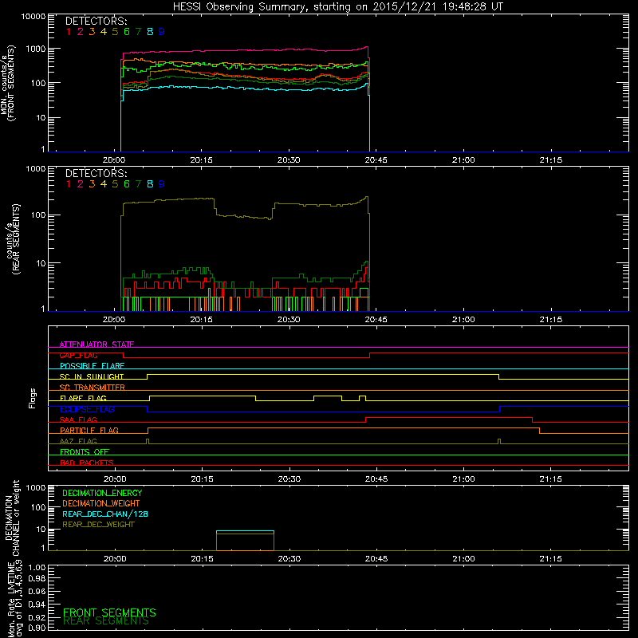The height and width of the screenshot is (638, 638).
Task: Click the ECLIPSE_FLAG label
Action: click(87, 409)
